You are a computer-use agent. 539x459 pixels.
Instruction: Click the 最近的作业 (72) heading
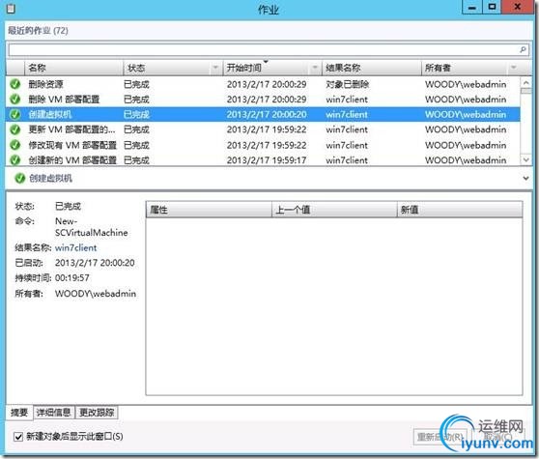[38, 31]
